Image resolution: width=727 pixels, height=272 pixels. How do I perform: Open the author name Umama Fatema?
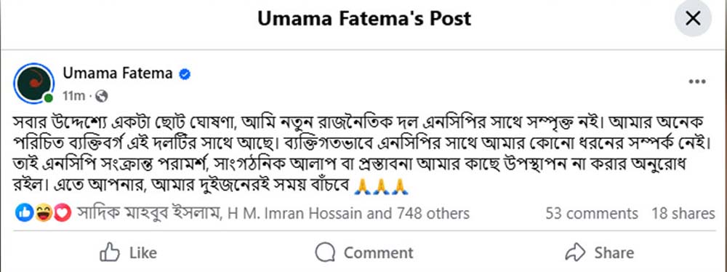118,73
